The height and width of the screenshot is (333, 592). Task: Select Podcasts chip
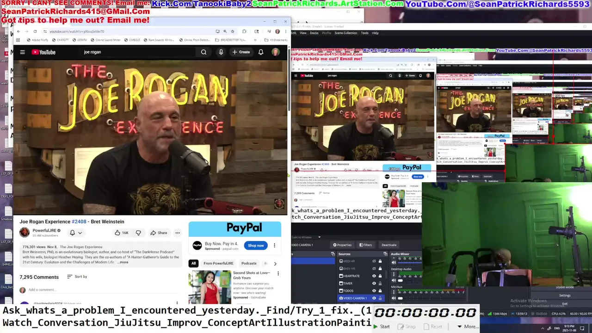tap(249, 264)
